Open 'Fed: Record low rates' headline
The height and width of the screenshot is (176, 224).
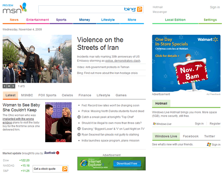[x=110, y=106]
